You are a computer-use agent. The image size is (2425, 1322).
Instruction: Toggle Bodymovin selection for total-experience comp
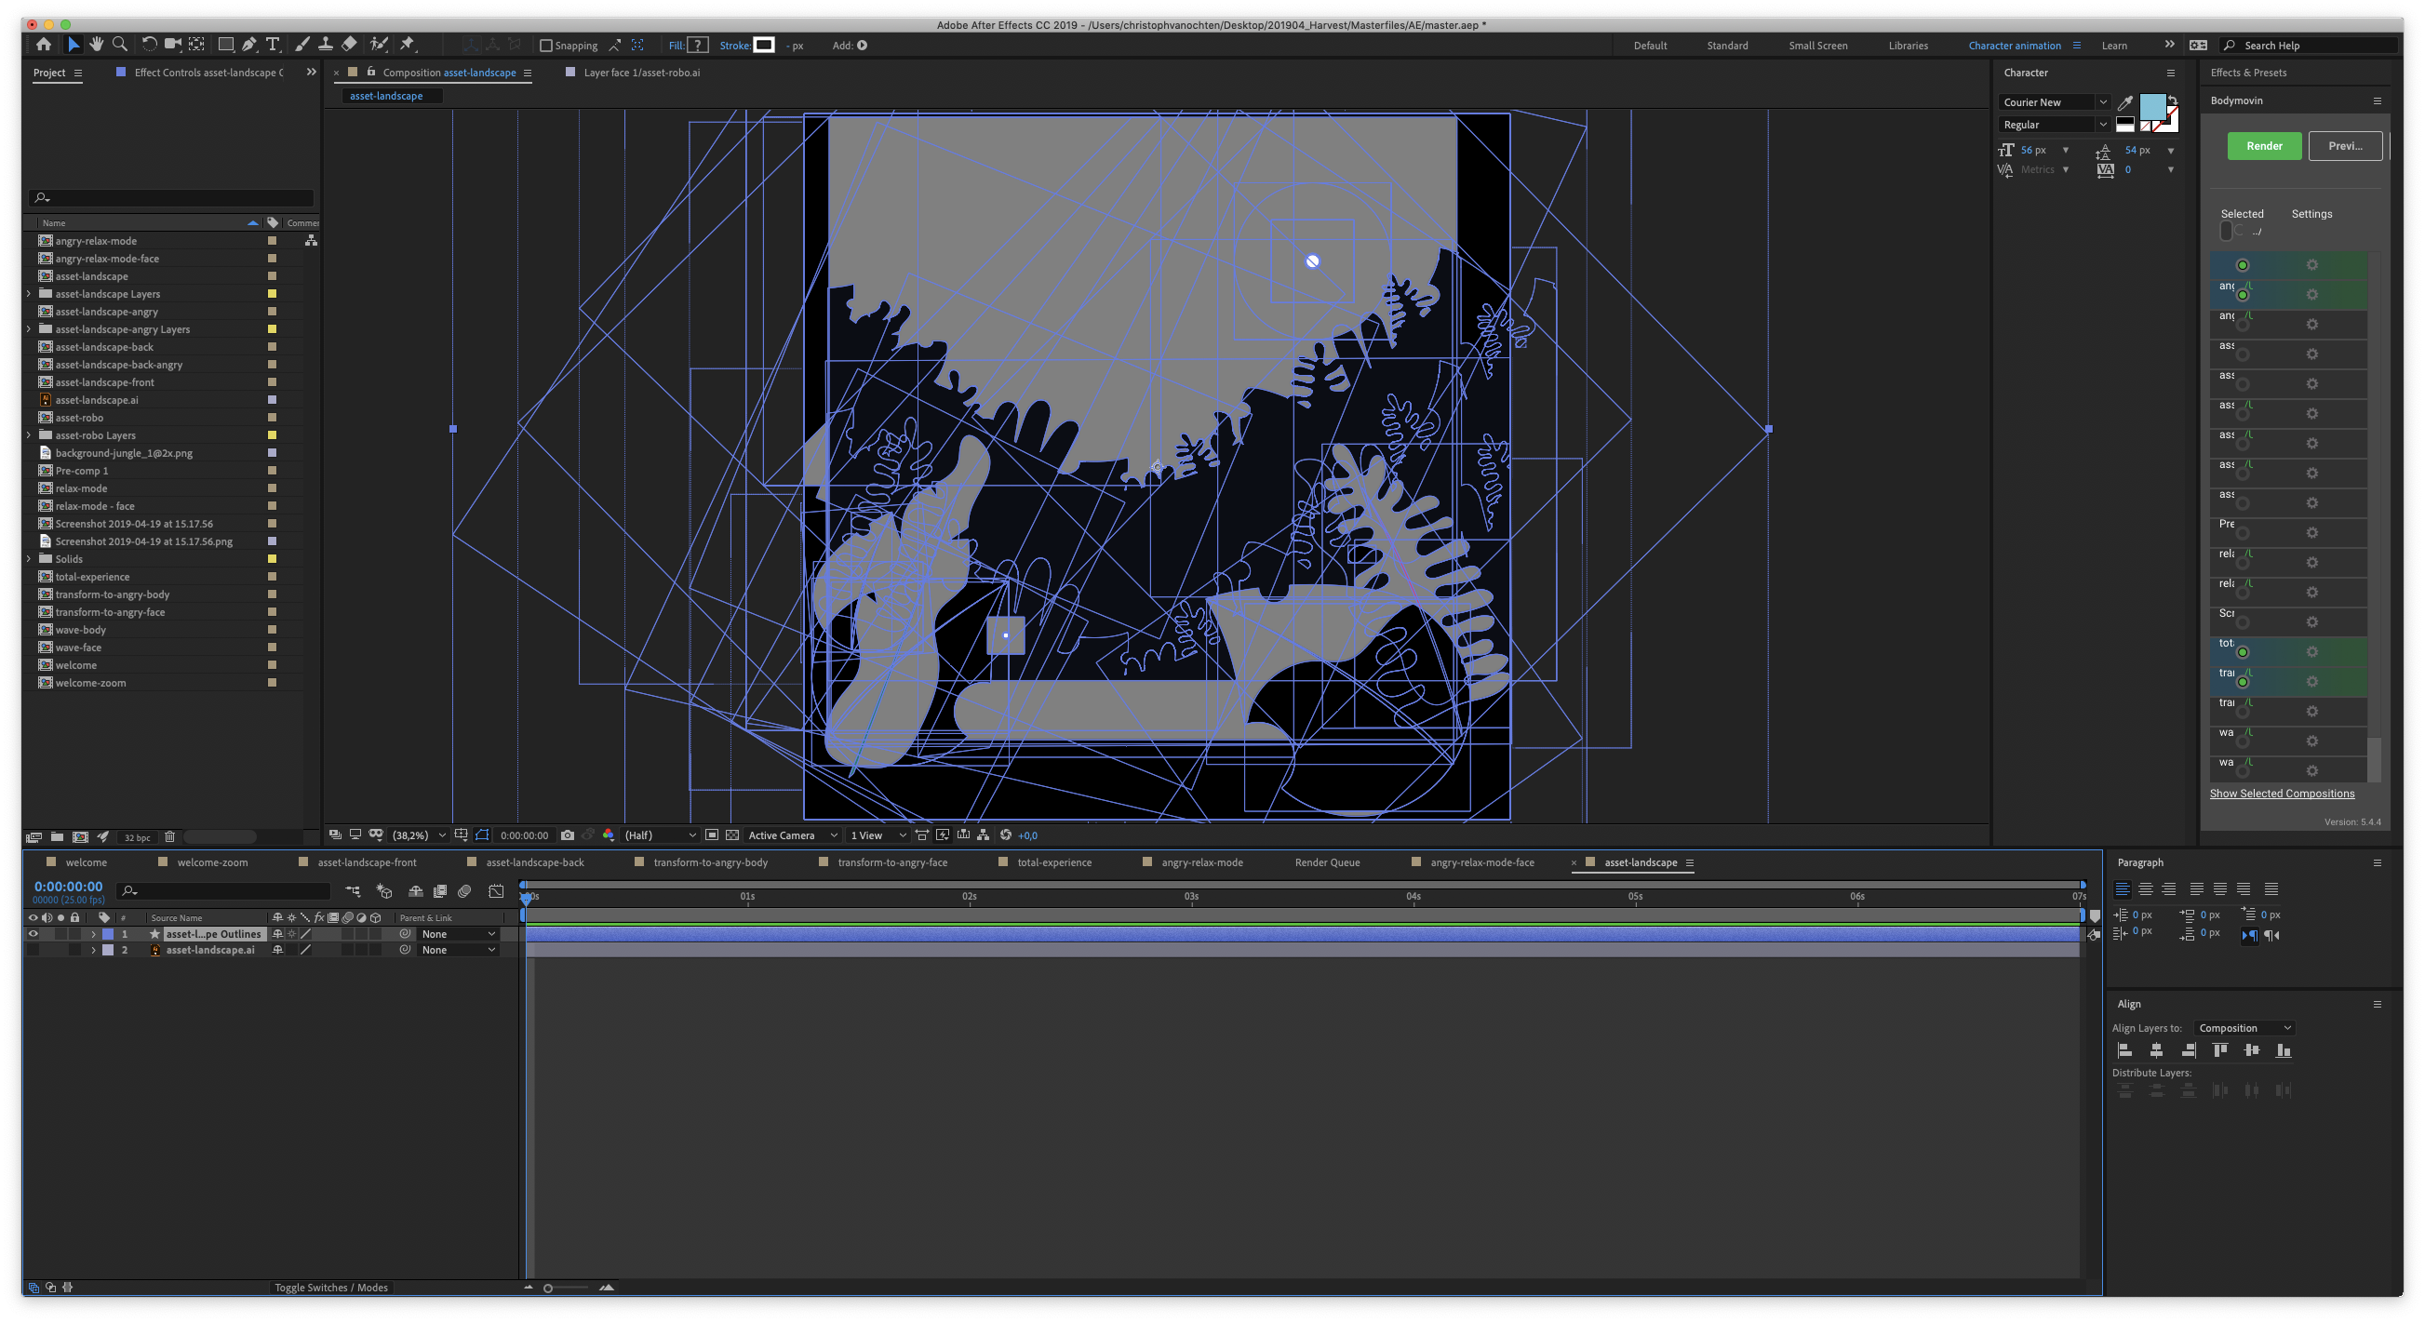click(2244, 652)
